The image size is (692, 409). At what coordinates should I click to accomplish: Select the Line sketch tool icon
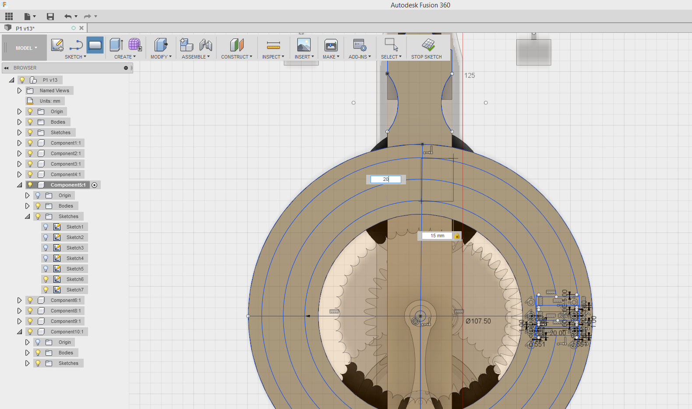tap(76, 45)
